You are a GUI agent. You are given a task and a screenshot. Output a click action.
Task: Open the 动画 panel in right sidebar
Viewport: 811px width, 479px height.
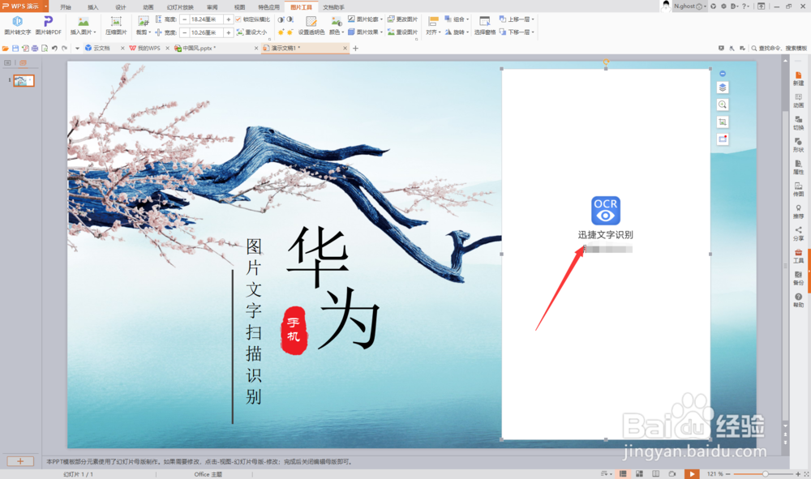pyautogui.click(x=799, y=101)
